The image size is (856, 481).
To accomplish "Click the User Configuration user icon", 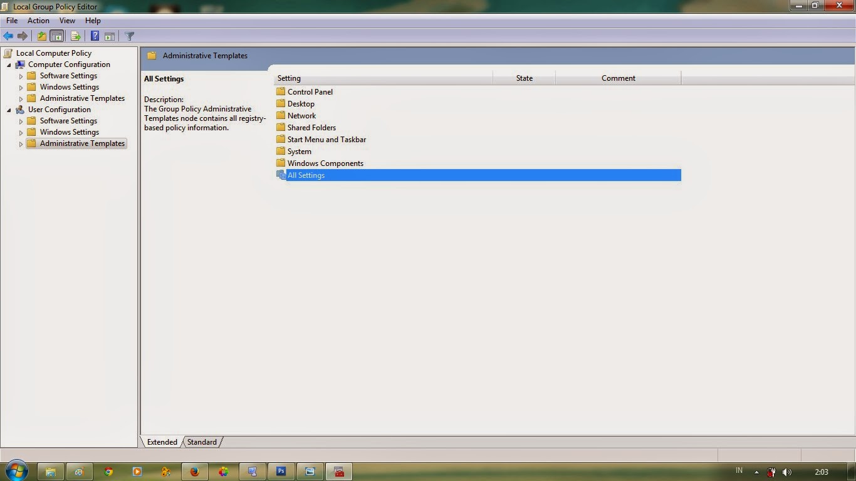I will tap(20, 110).
